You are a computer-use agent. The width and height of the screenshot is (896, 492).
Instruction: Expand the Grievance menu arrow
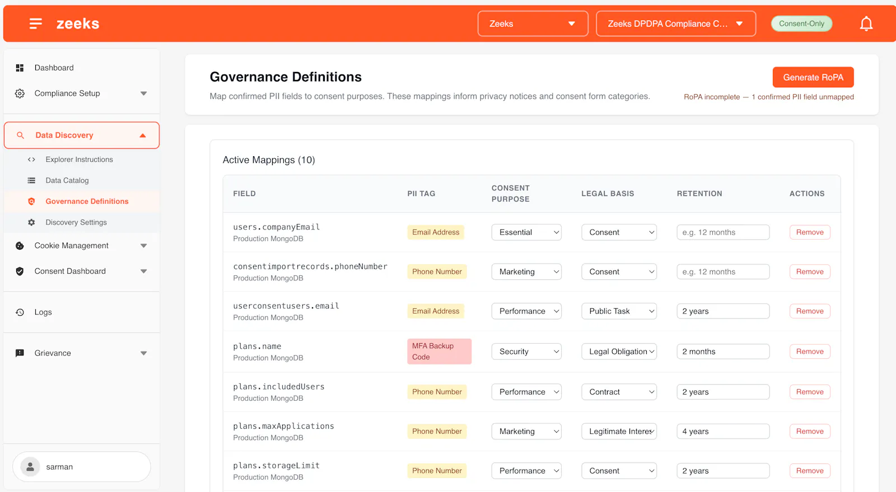pos(143,353)
